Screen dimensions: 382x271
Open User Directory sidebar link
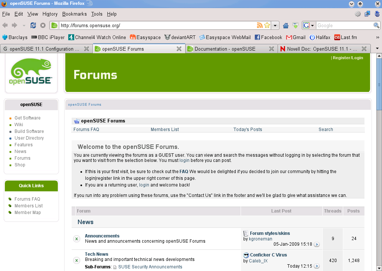point(29,138)
